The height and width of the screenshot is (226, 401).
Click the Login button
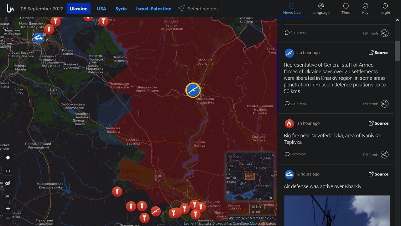click(x=385, y=9)
